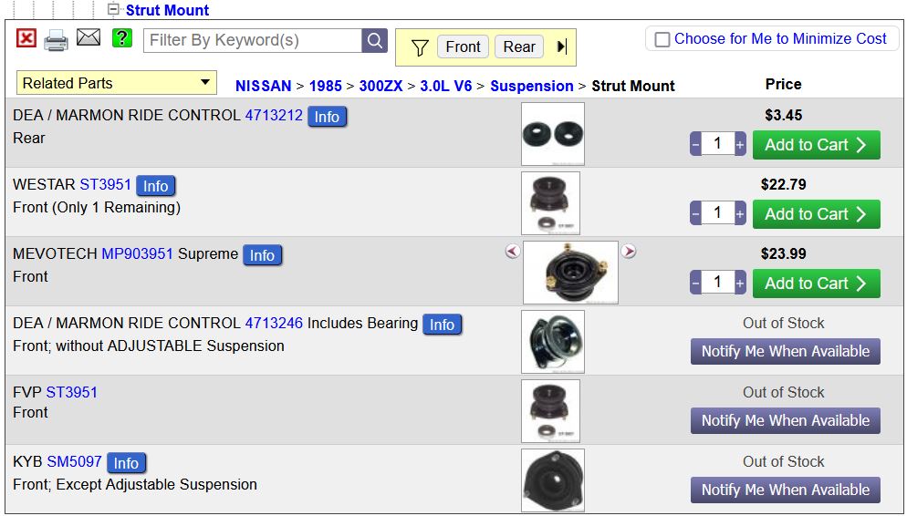Click the magnifier search button
Screen dimensions: 907x516
tap(375, 40)
